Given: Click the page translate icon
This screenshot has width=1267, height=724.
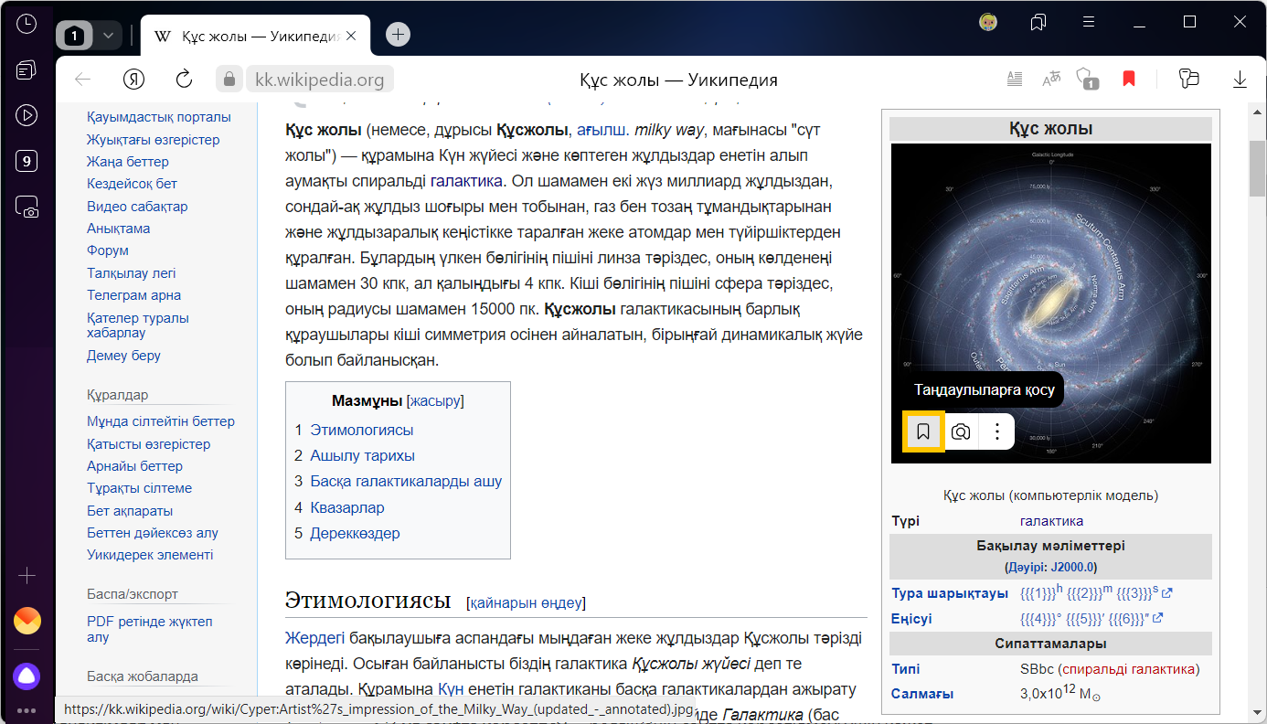Looking at the screenshot, I should (x=1051, y=80).
